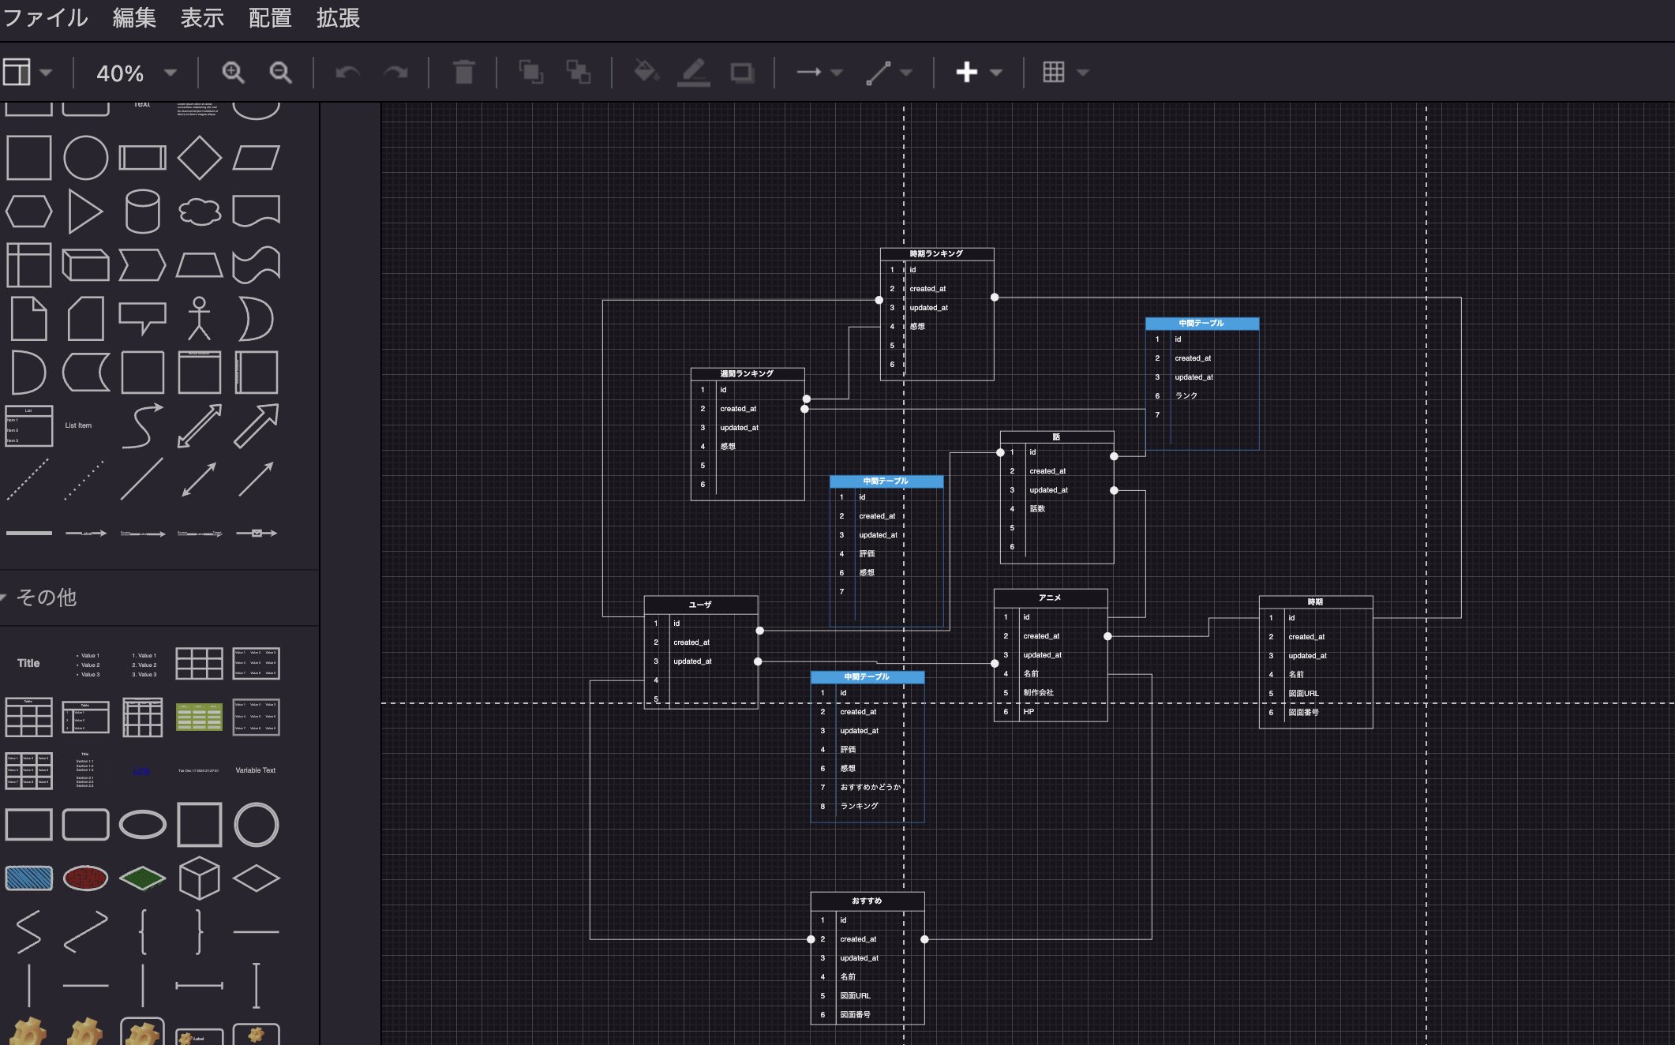The width and height of the screenshot is (1675, 1045).
Task: Select the cylinder database shape
Action: (x=142, y=211)
